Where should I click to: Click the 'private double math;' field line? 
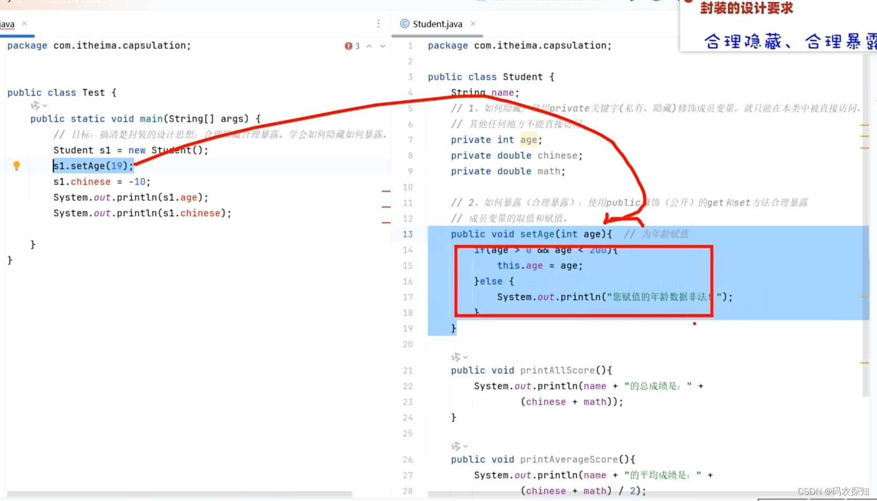tap(508, 171)
